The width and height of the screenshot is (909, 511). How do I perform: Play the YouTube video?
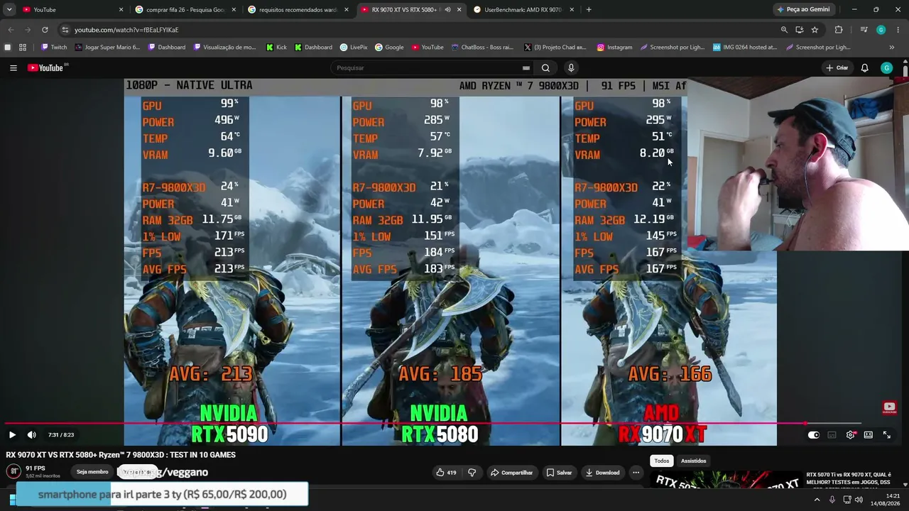point(12,434)
